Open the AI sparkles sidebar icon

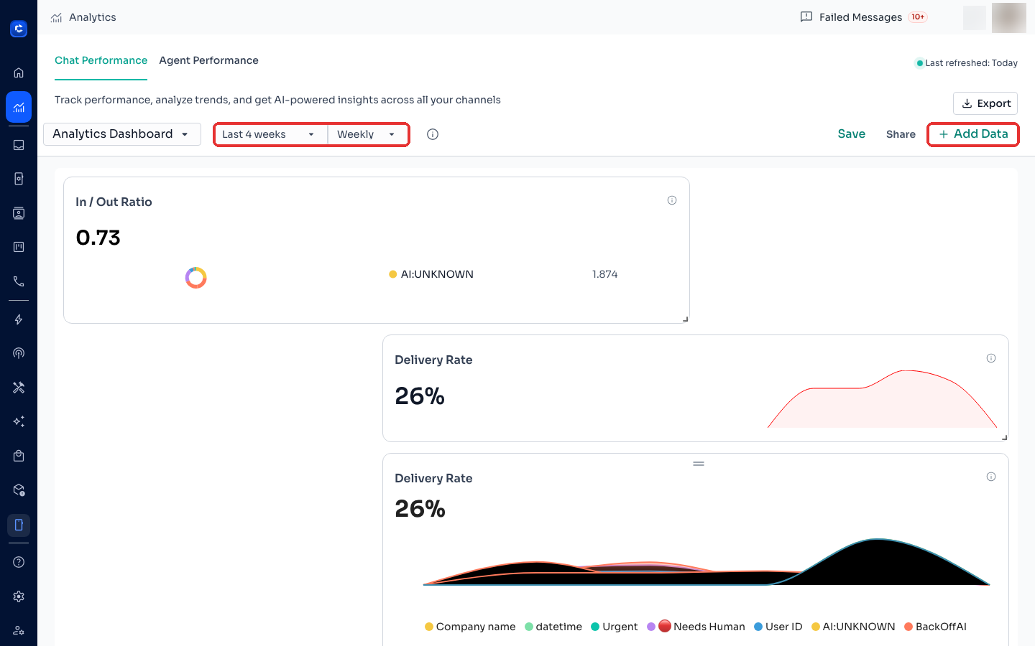tap(19, 421)
